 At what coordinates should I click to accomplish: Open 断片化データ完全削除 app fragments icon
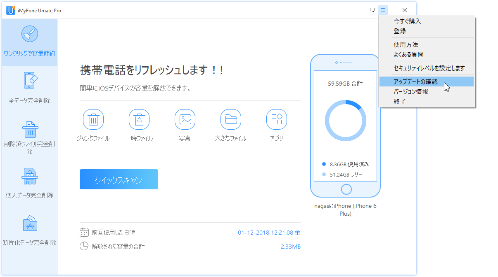[29, 223]
